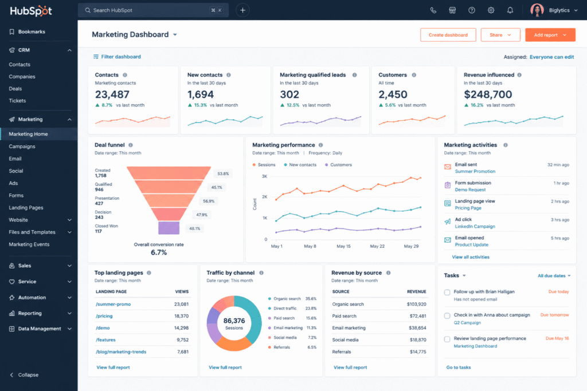This screenshot has width=587, height=391.
Task: Click View all activities link
Action: point(471,257)
